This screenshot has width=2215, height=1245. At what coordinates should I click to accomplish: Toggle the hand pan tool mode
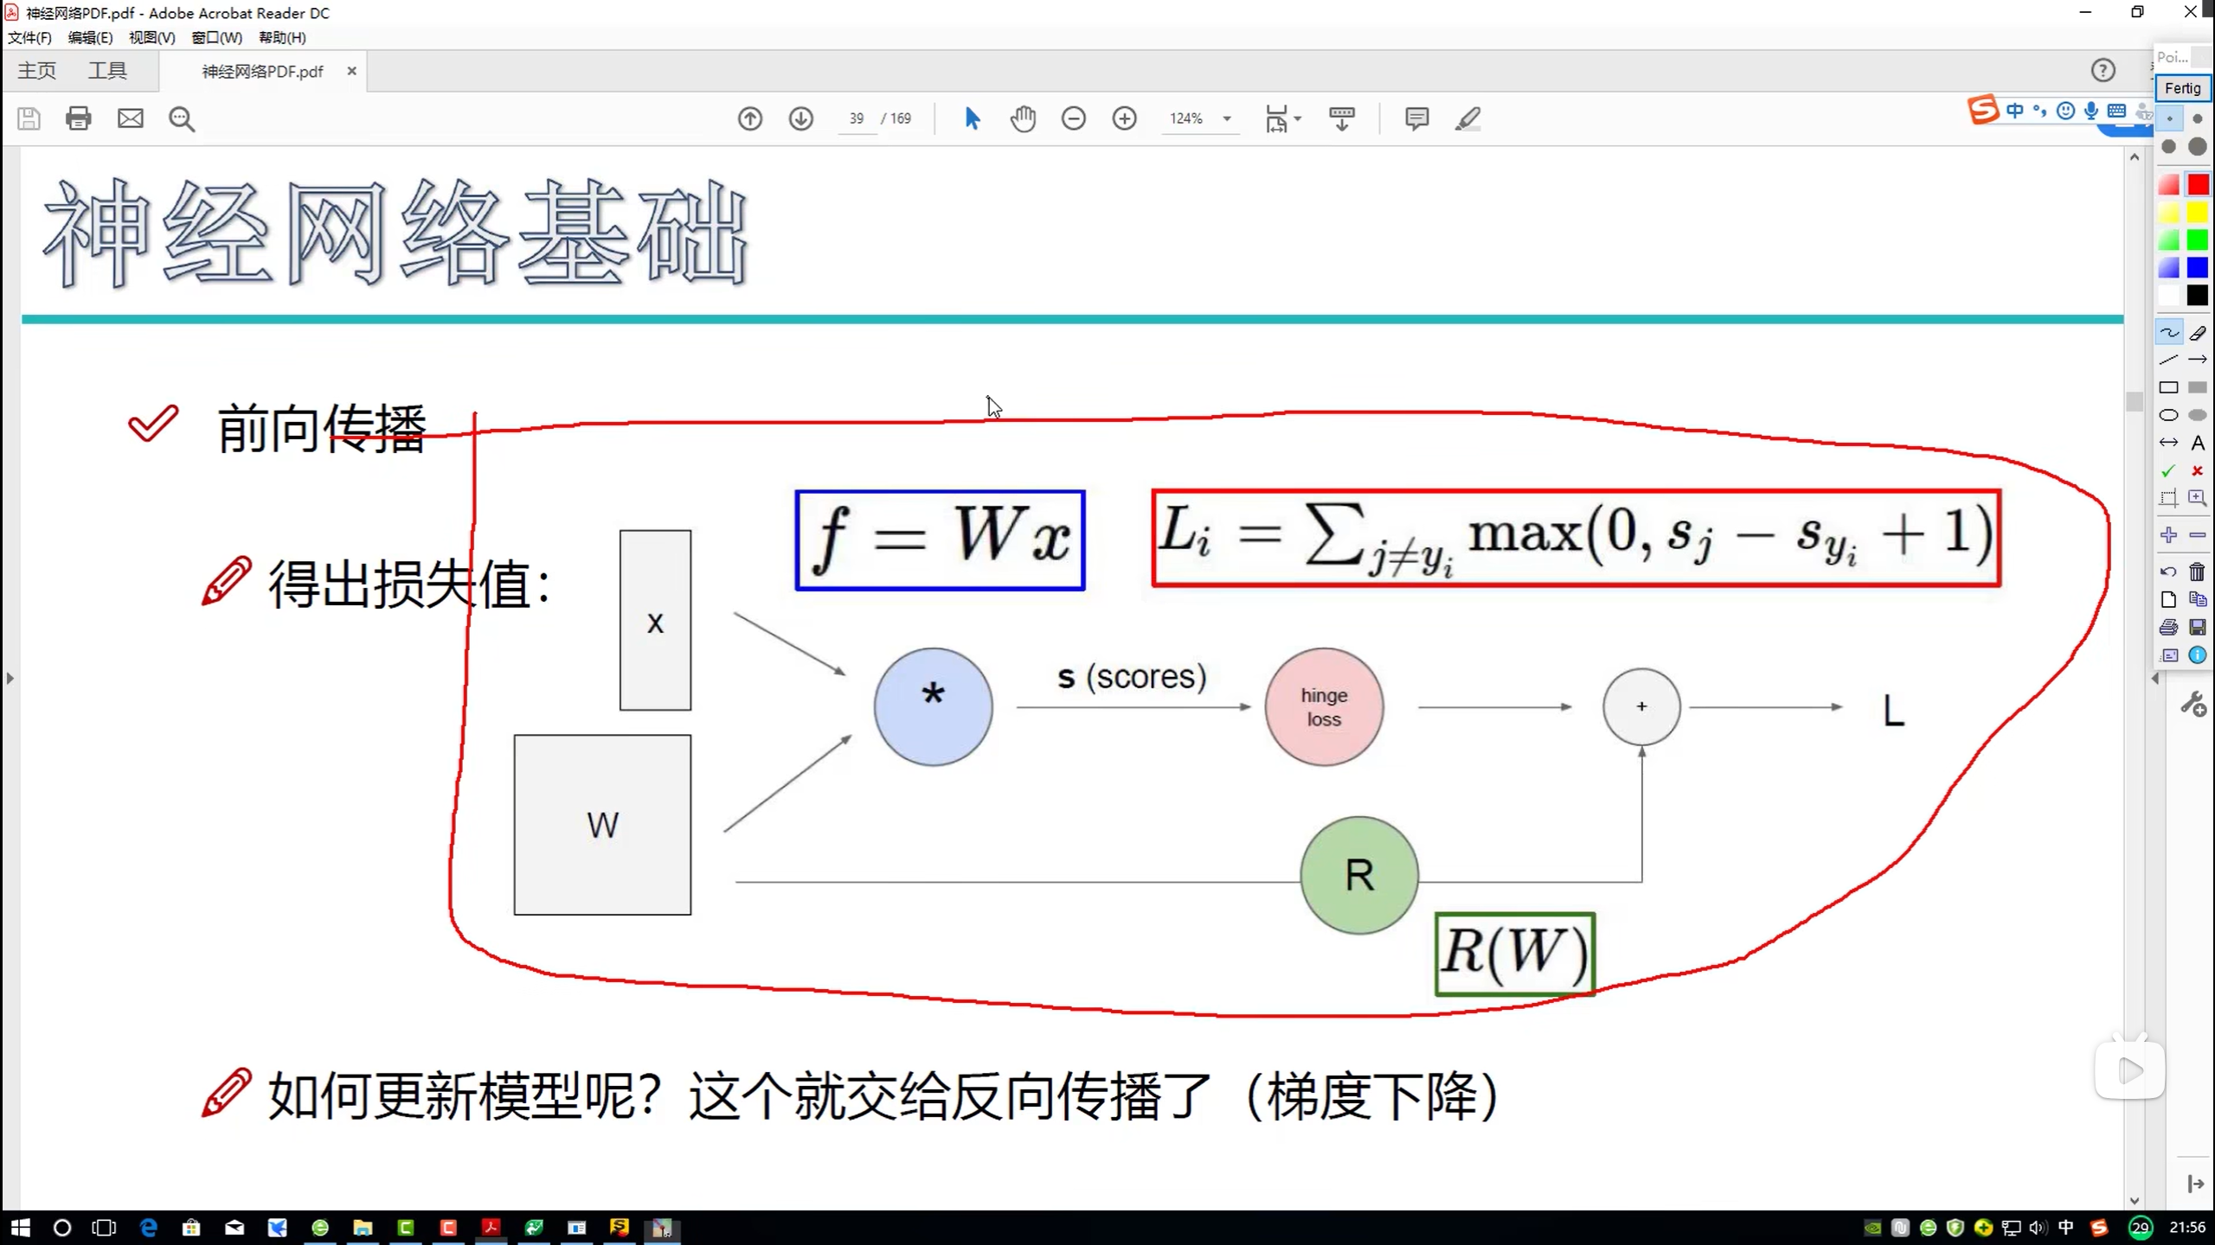[1021, 118]
